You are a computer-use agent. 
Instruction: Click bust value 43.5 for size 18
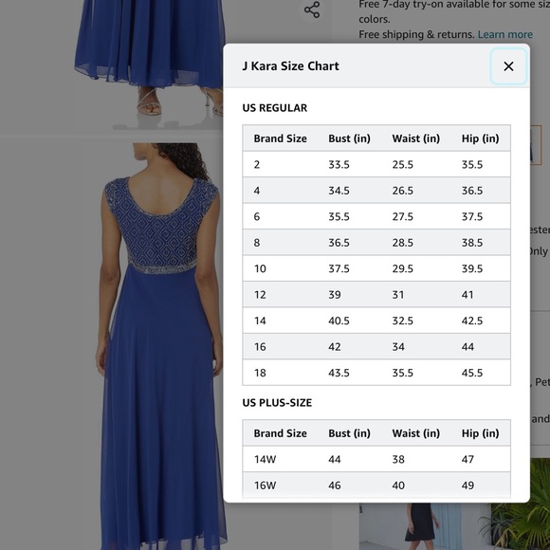pos(339,373)
